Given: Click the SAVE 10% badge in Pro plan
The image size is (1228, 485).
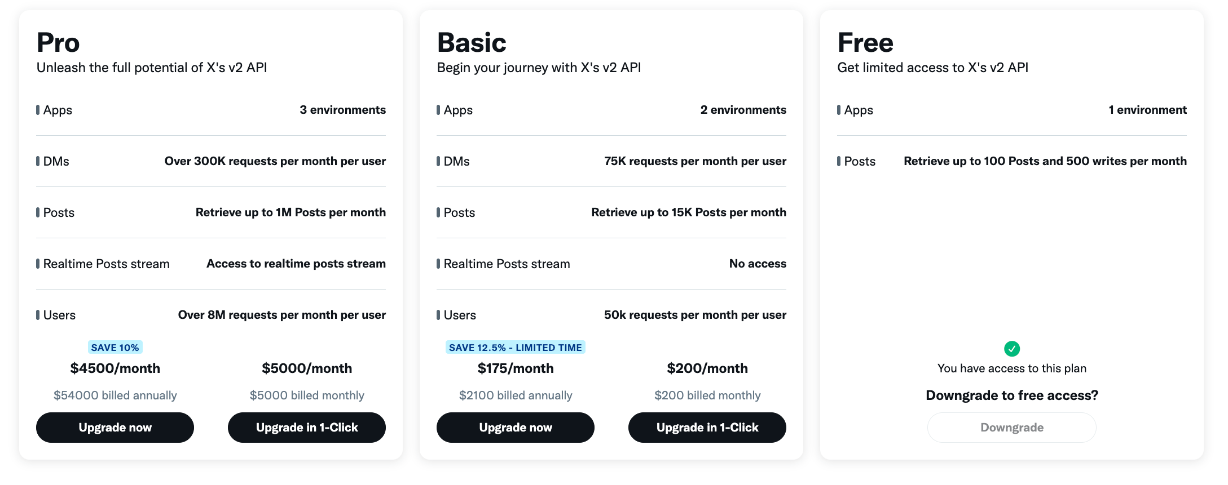Looking at the screenshot, I should click(x=115, y=348).
